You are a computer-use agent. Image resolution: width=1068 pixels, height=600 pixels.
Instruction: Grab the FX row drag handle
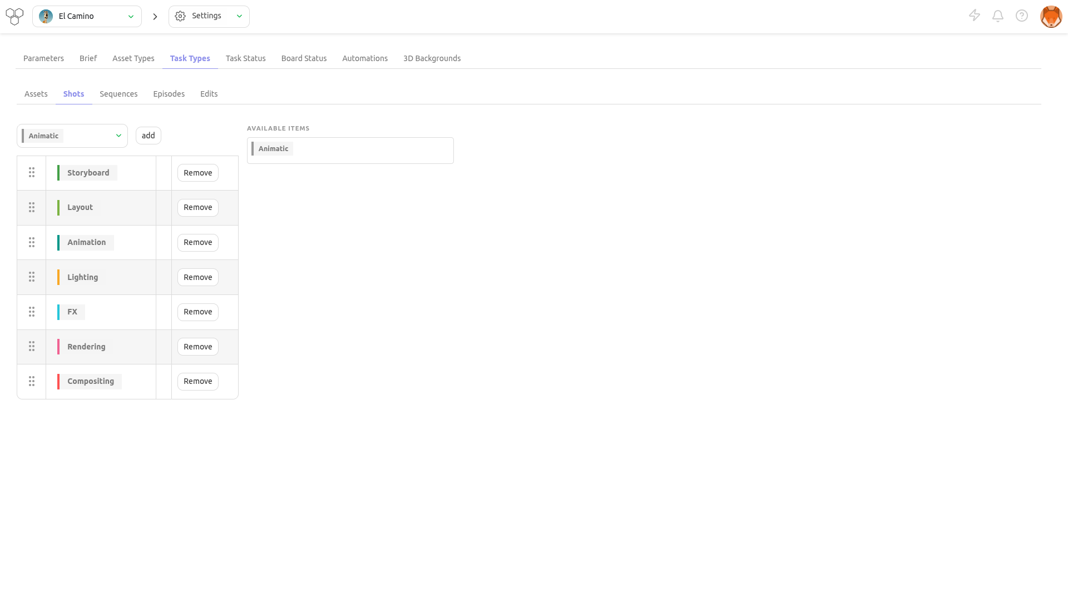[x=32, y=312]
